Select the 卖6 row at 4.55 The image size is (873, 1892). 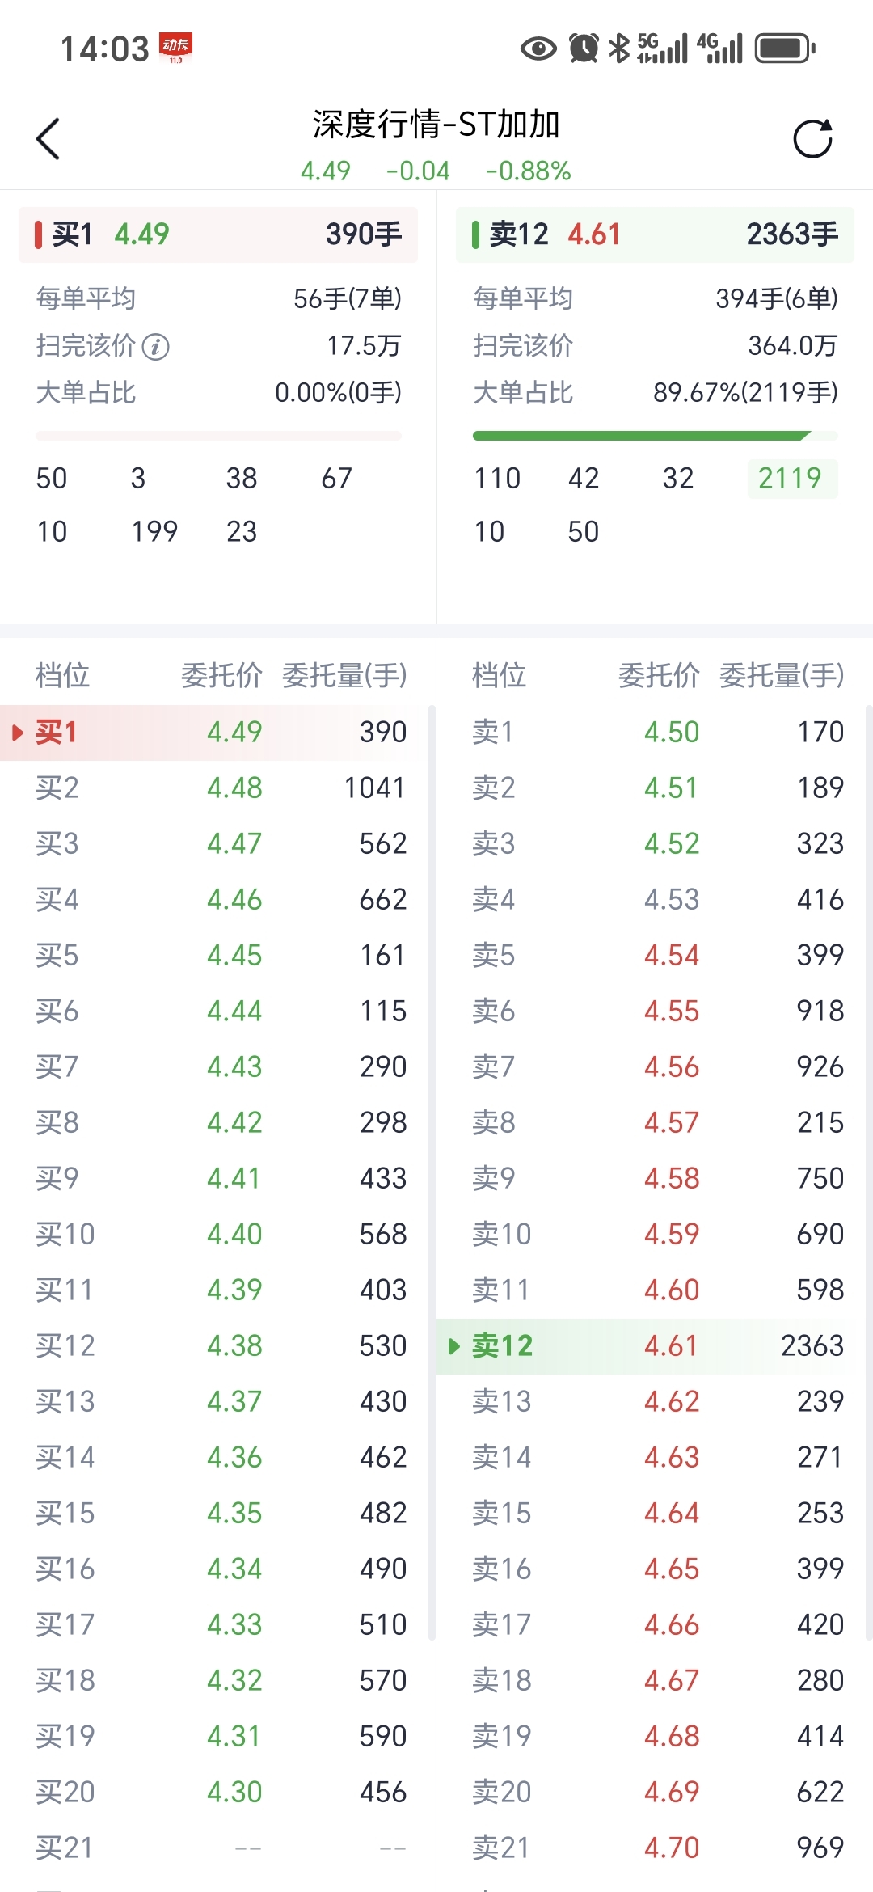tap(655, 1011)
